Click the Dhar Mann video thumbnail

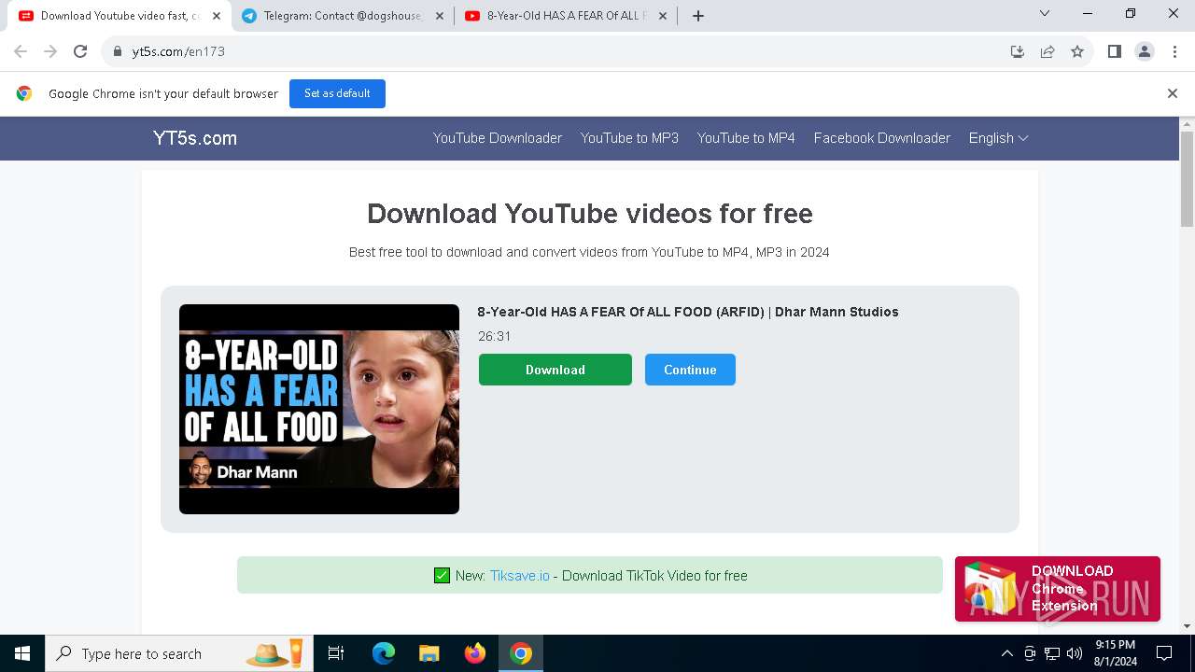point(319,409)
